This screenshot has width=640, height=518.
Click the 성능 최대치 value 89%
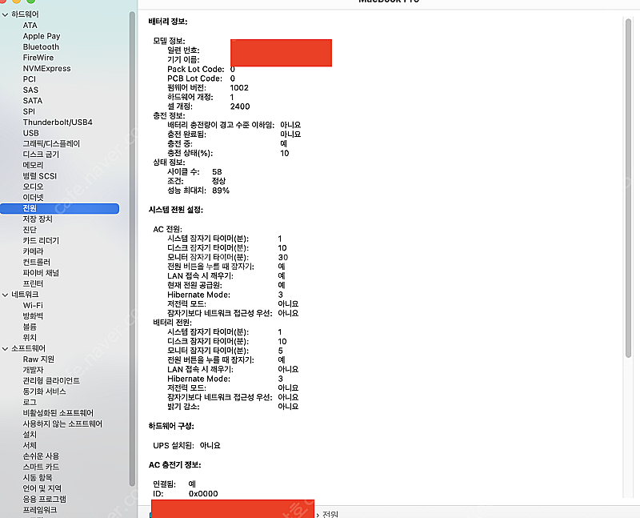[x=221, y=191]
